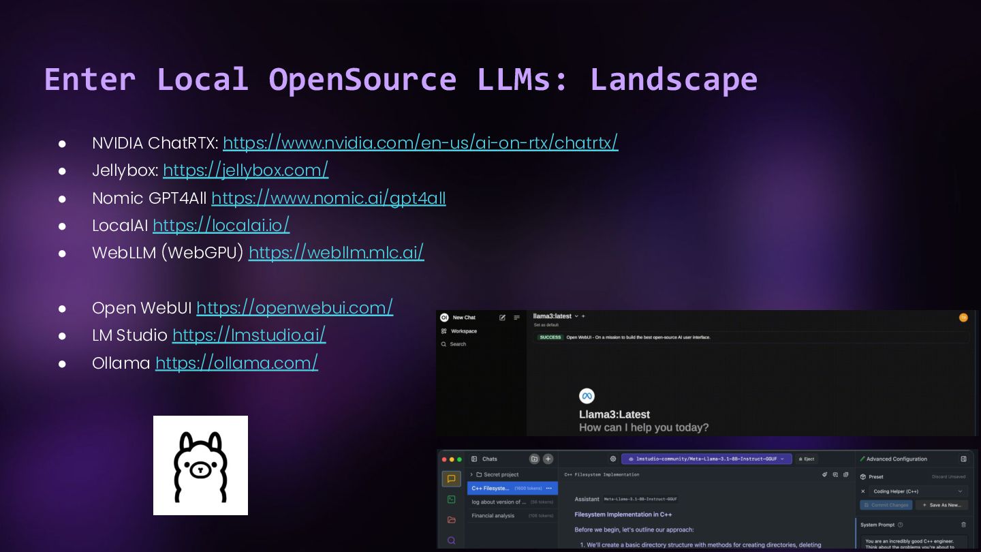The width and height of the screenshot is (981, 552).
Task: Open options dots on C++ Filesyste... chat
Action: pyautogui.click(x=549, y=488)
